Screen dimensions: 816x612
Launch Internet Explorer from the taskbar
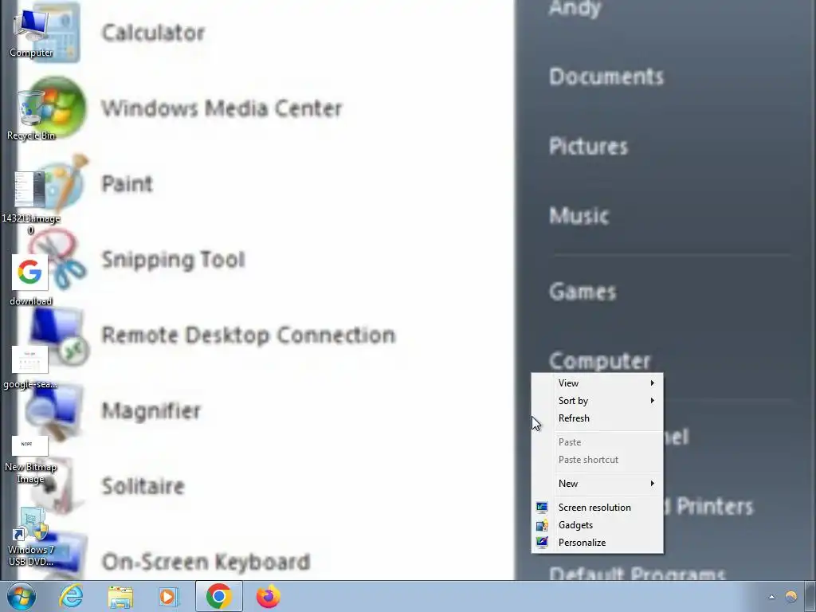71,596
